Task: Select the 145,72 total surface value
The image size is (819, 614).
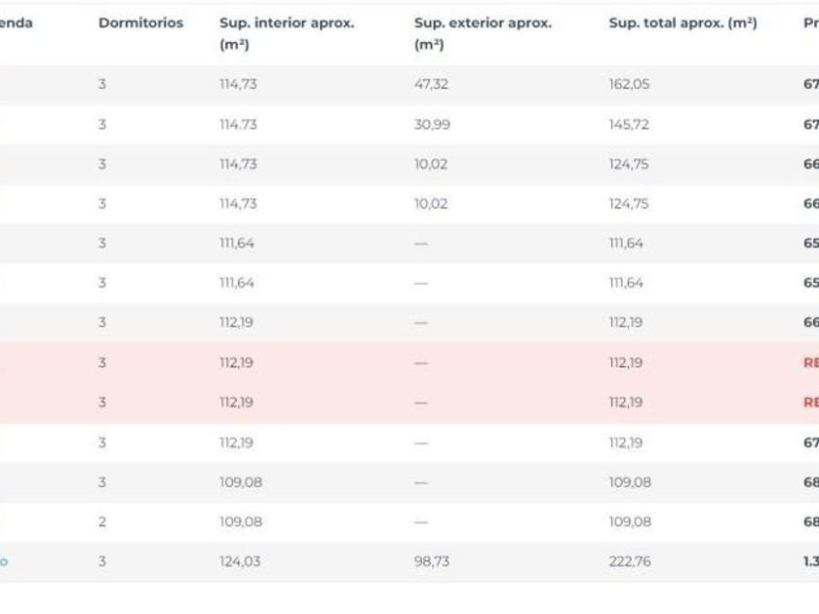Action: coord(629,125)
